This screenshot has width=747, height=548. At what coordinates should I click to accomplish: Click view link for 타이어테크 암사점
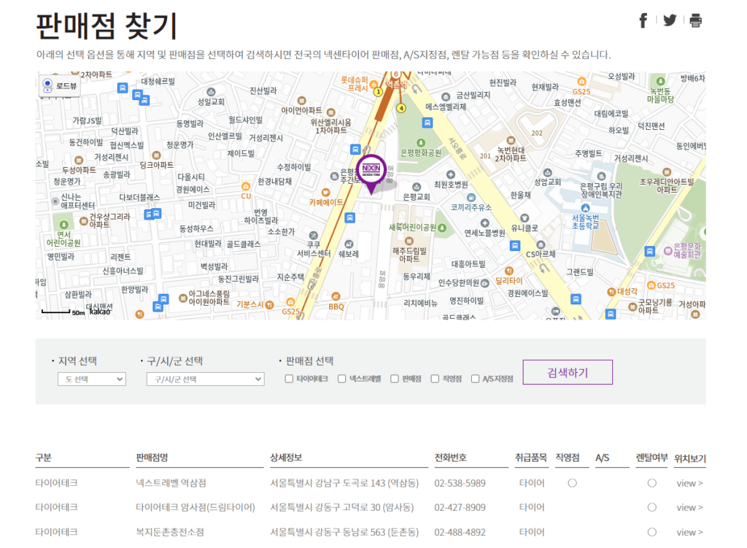coord(689,507)
